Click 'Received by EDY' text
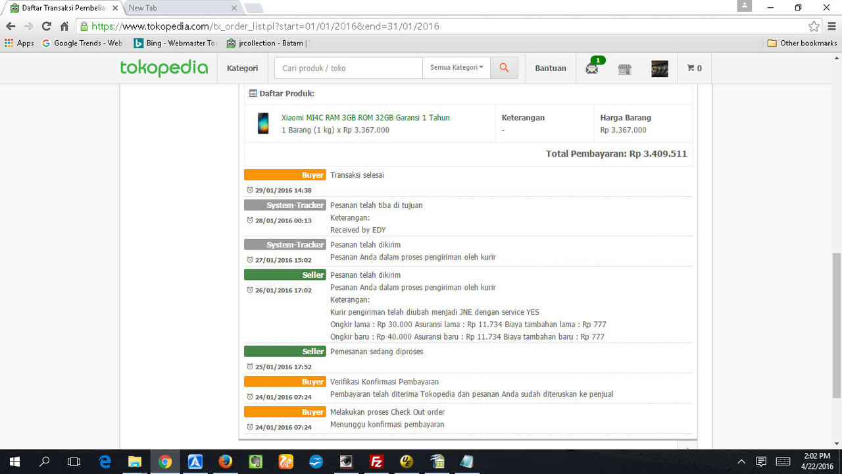842x474 pixels. tap(358, 230)
